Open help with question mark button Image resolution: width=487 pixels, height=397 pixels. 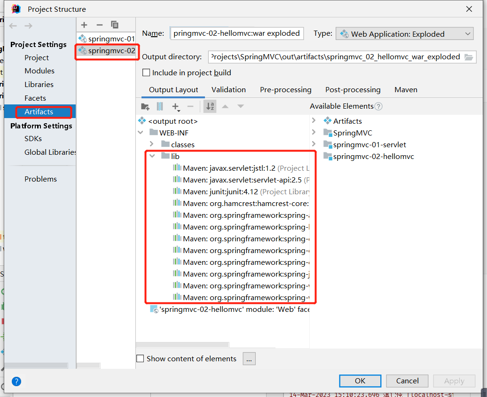tap(16, 381)
